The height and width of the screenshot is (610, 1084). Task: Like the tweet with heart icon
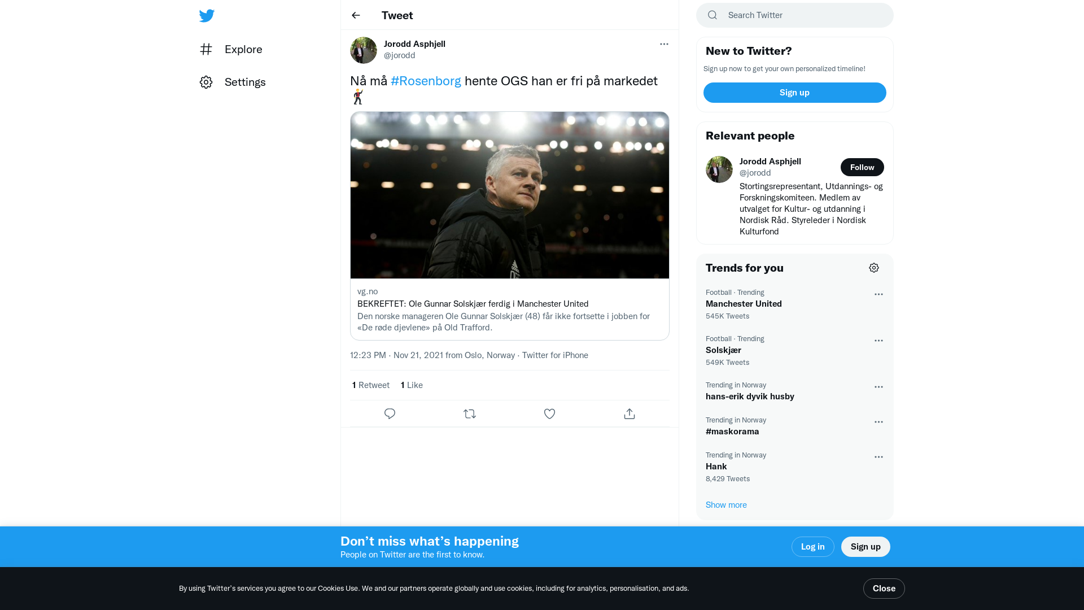click(549, 414)
